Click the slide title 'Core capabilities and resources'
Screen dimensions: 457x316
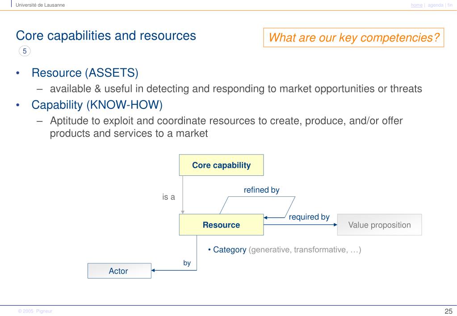pos(106,36)
